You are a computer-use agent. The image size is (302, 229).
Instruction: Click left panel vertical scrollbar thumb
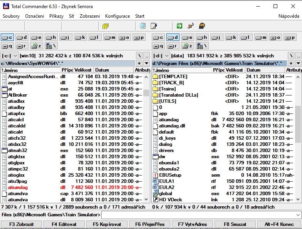coord(146,93)
